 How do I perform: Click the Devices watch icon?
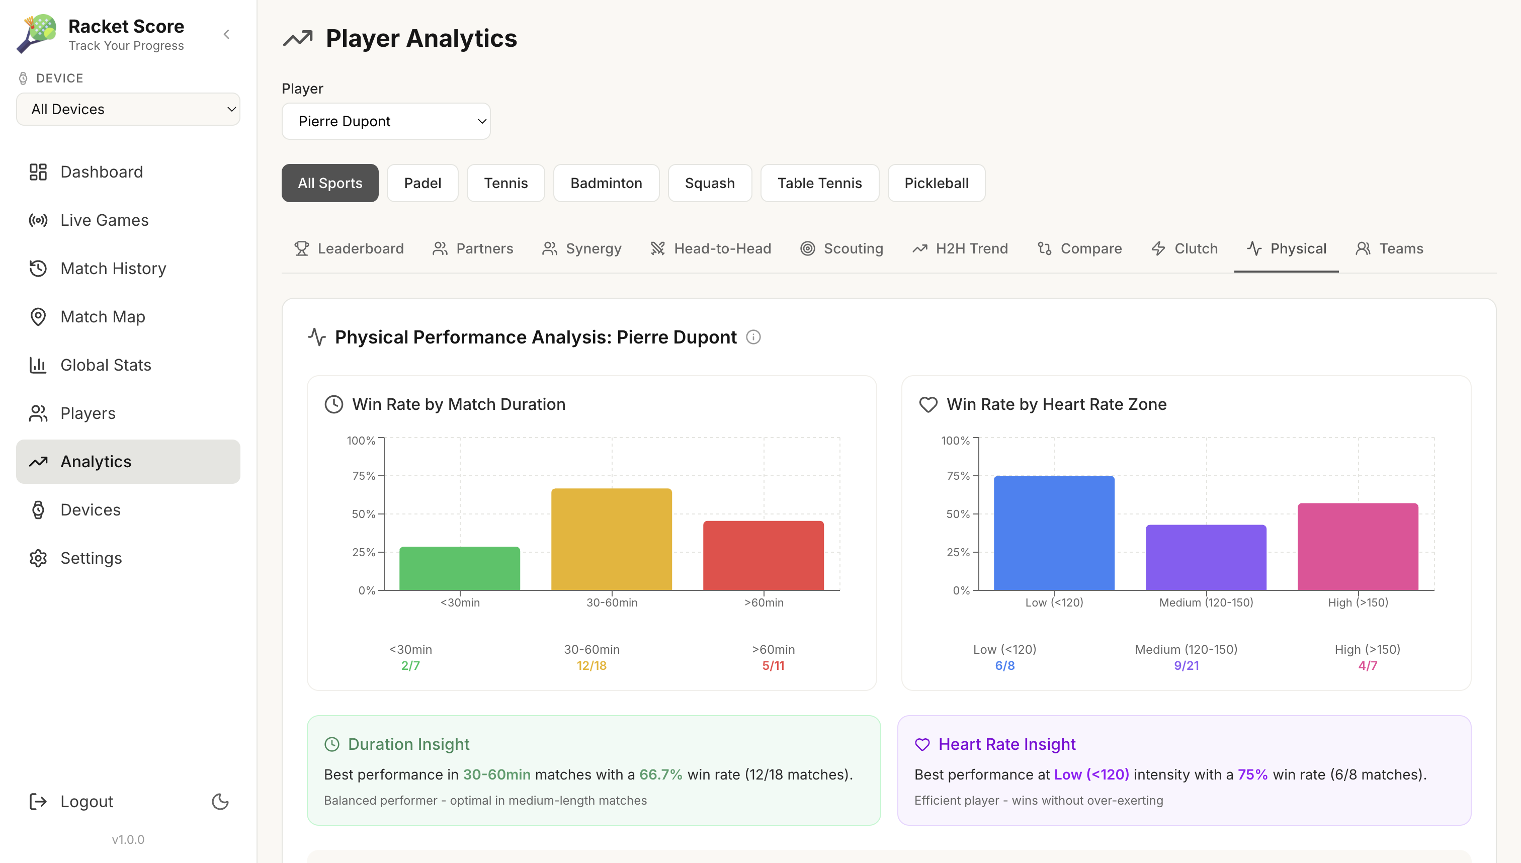[38, 510]
